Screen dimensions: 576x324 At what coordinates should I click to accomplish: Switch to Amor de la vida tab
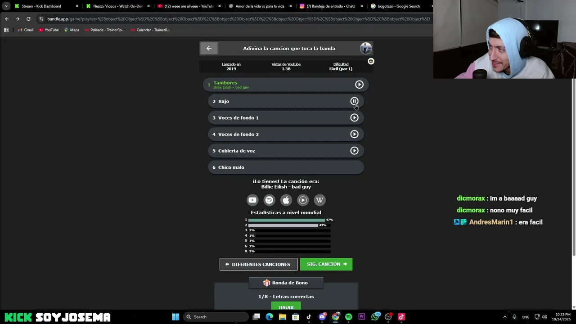click(x=260, y=6)
